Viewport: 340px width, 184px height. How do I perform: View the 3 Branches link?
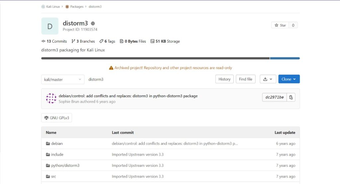click(x=83, y=41)
